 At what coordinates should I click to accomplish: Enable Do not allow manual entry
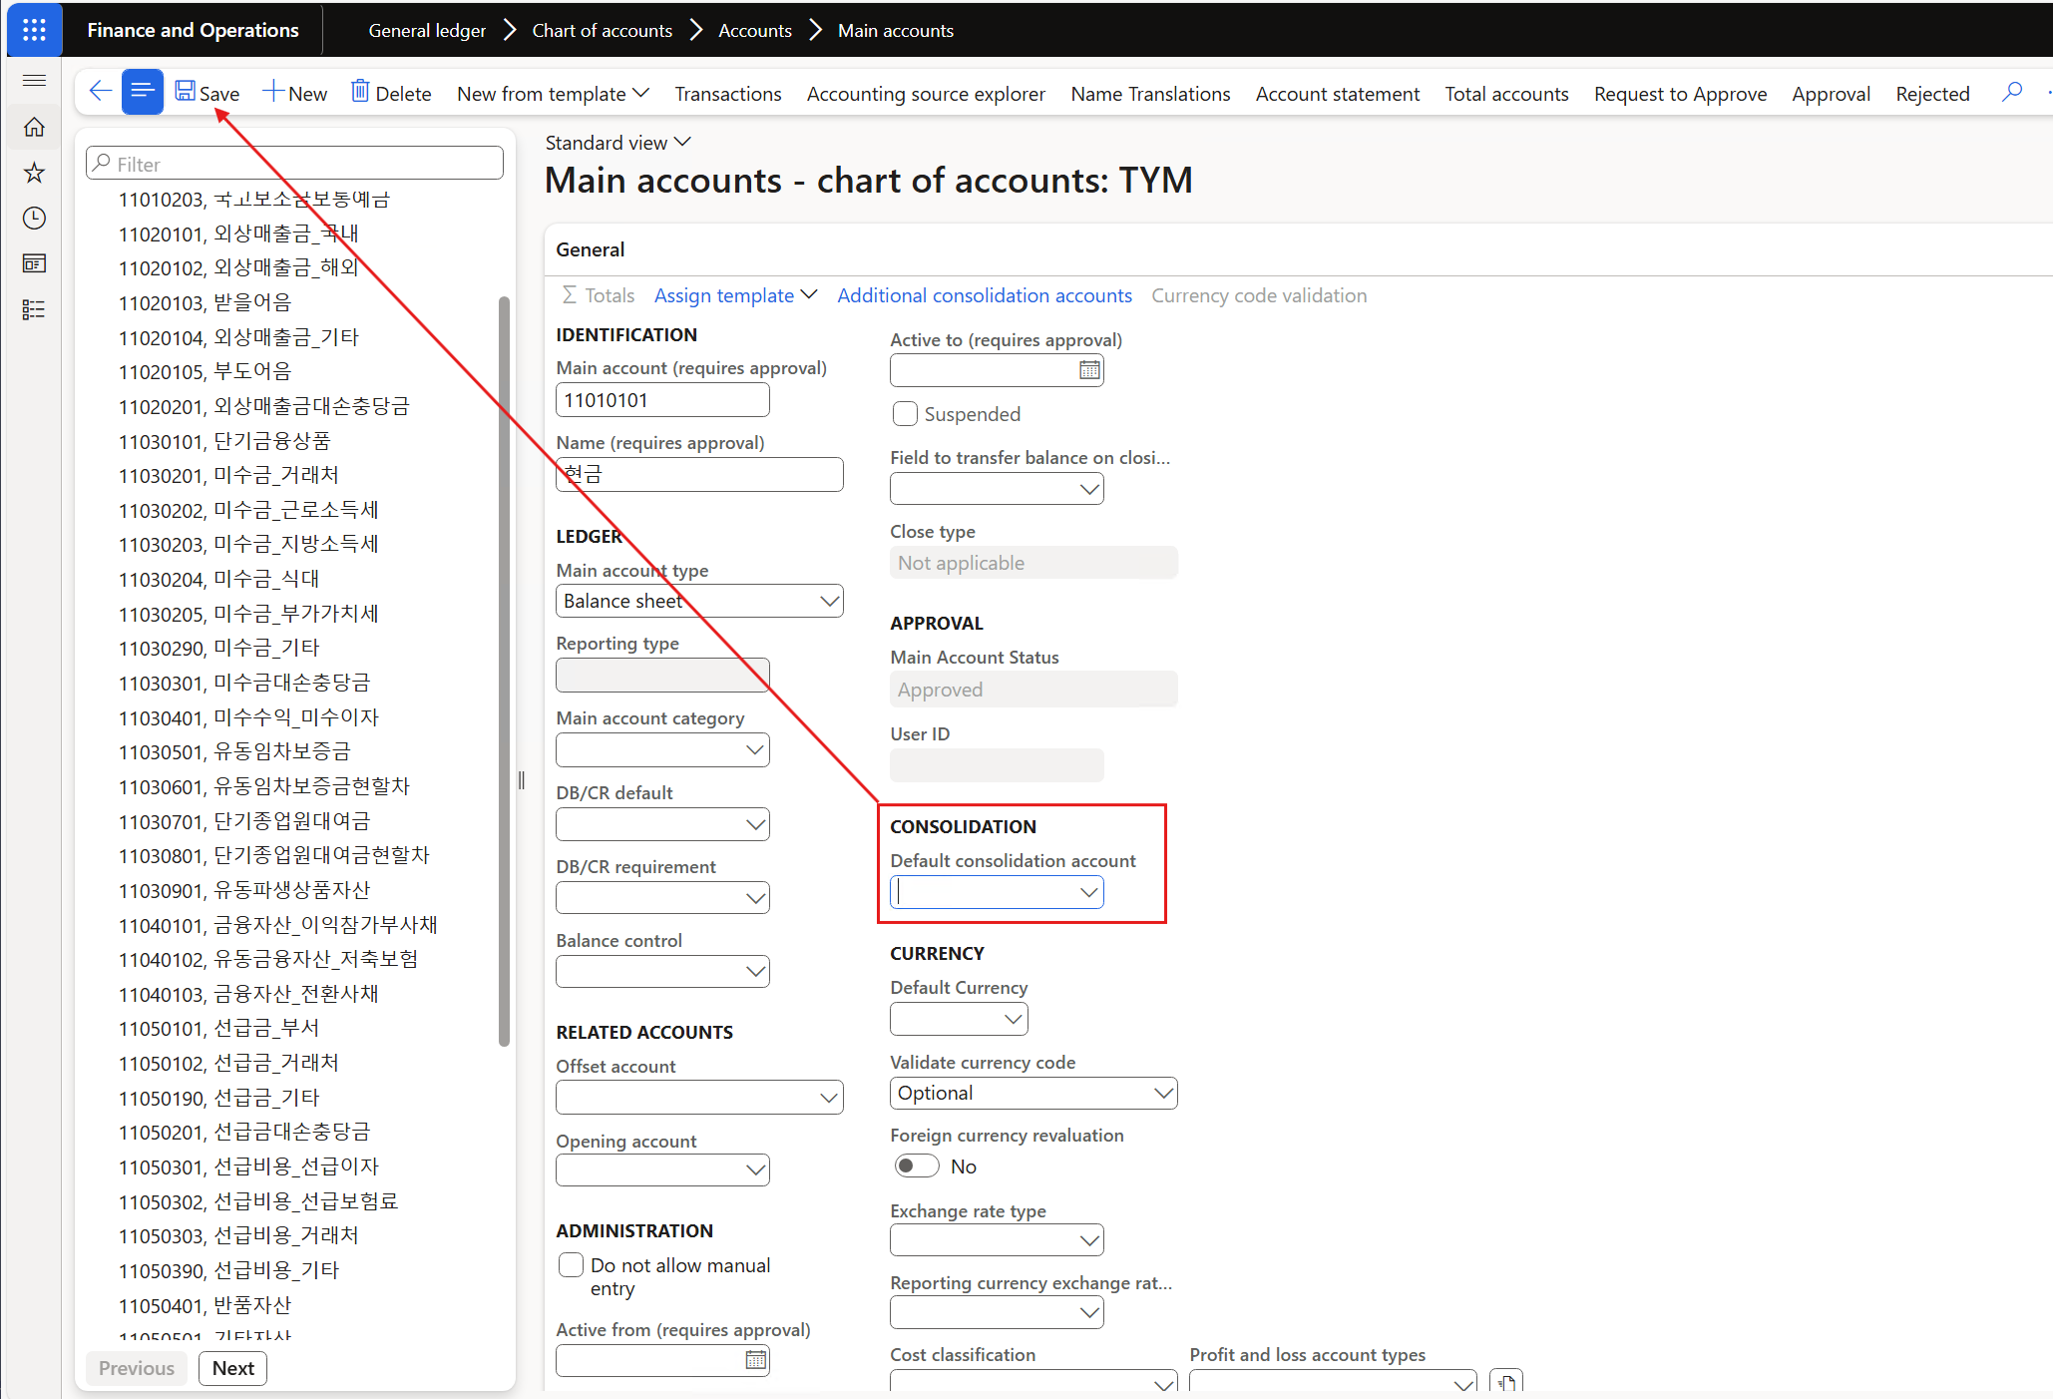pos(571,1265)
